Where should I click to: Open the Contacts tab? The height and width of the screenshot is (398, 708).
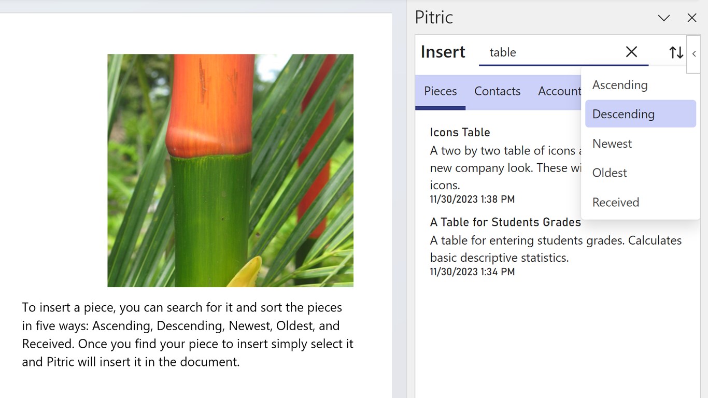tap(497, 91)
